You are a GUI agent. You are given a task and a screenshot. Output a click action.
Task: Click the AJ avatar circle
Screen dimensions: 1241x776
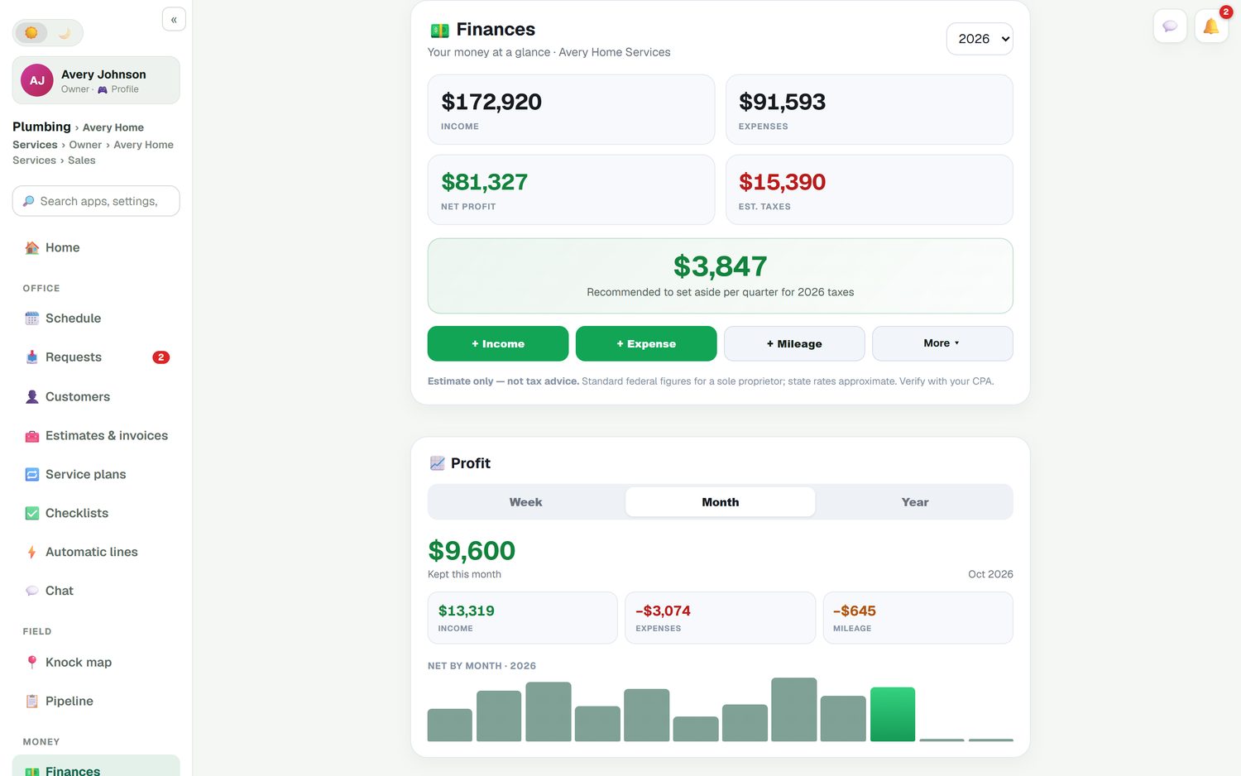37,80
